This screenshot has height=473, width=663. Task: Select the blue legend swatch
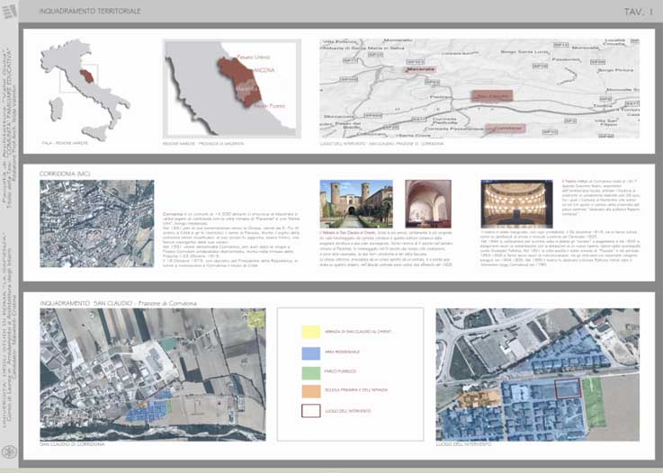(310, 353)
